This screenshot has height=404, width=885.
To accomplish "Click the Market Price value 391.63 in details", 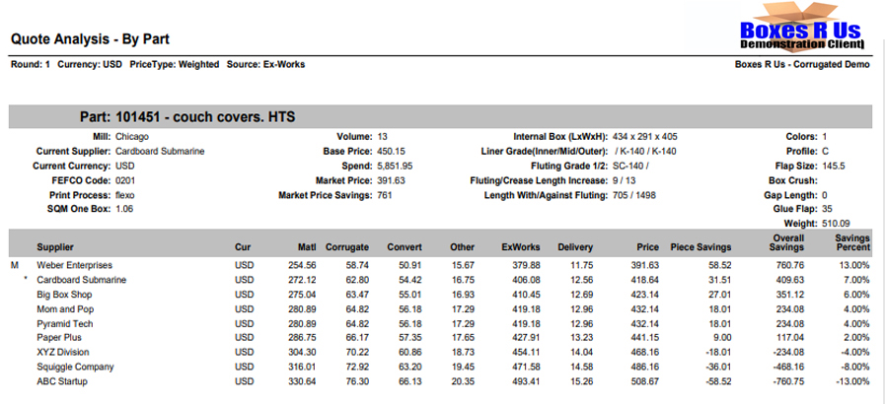I will (x=391, y=181).
